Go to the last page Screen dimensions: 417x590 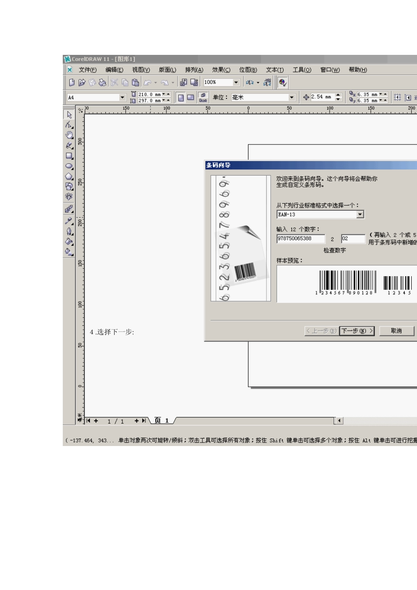point(144,421)
